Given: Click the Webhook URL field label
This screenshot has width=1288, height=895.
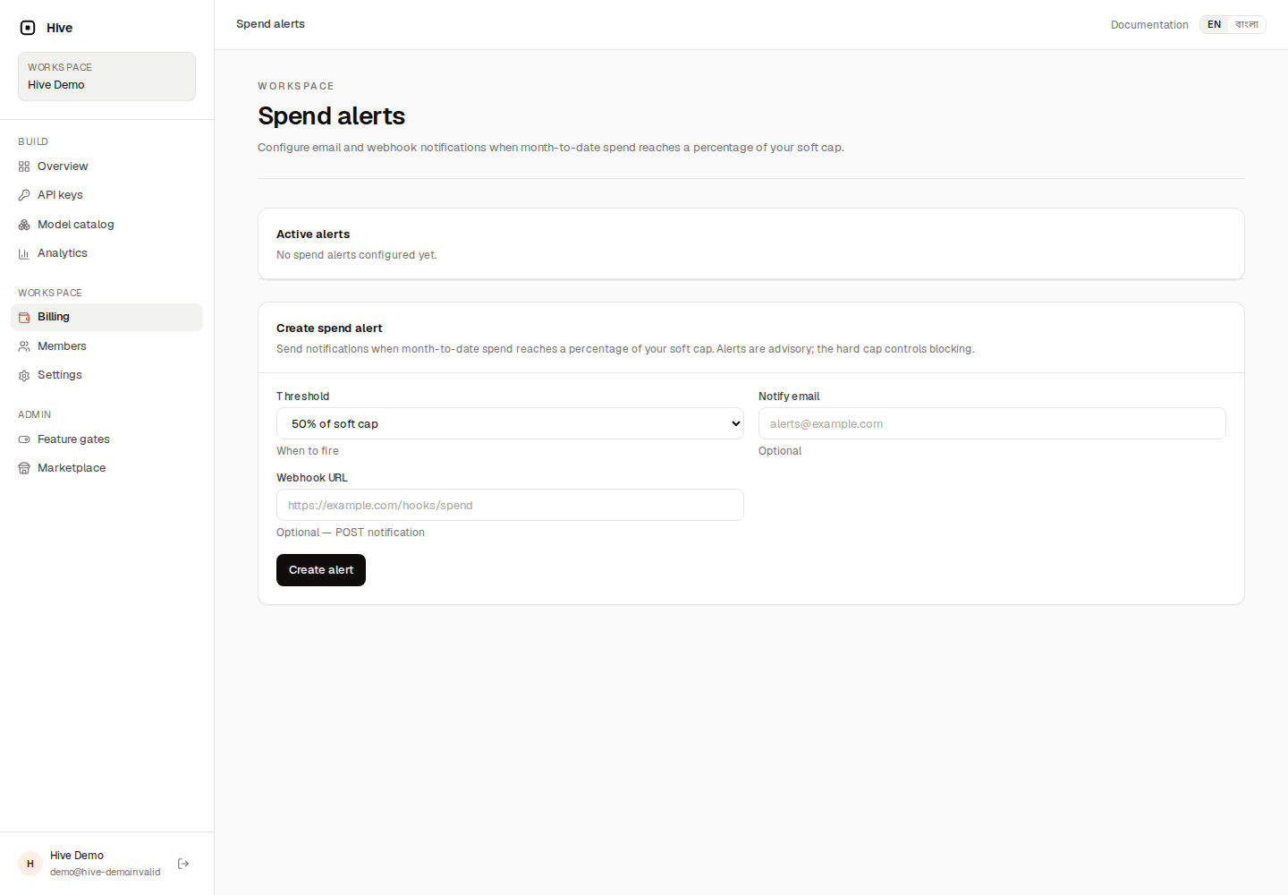Looking at the screenshot, I should coord(312,478).
